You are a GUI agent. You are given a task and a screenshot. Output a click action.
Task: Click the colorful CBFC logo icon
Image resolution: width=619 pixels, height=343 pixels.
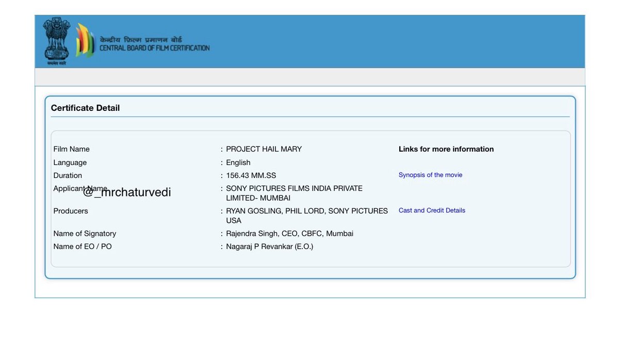[x=85, y=40]
